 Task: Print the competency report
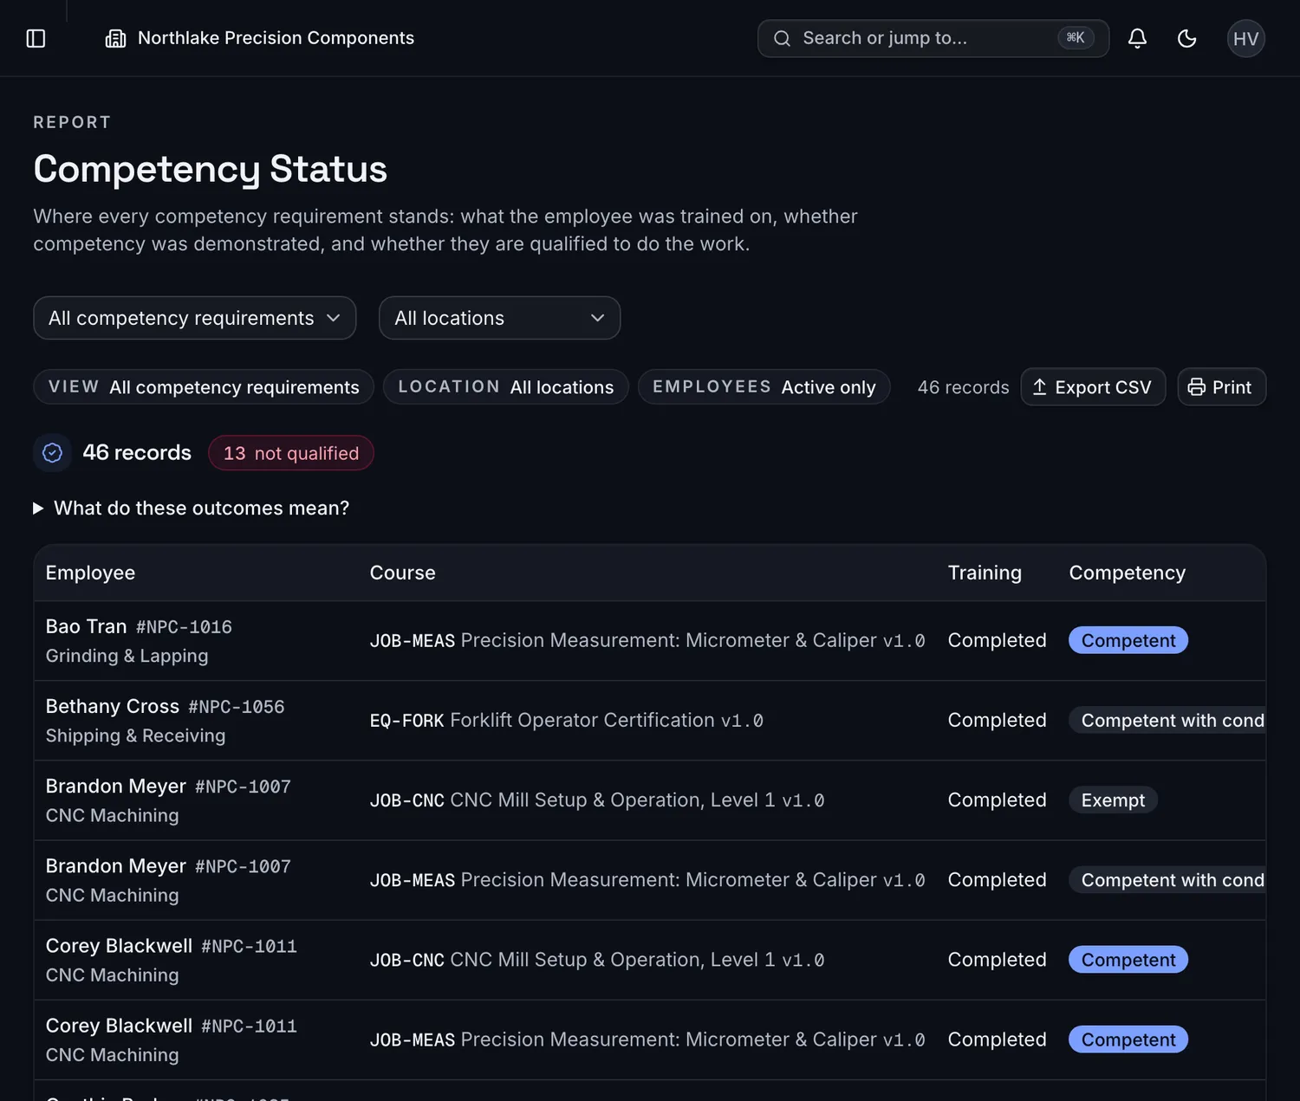click(x=1221, y=387)
